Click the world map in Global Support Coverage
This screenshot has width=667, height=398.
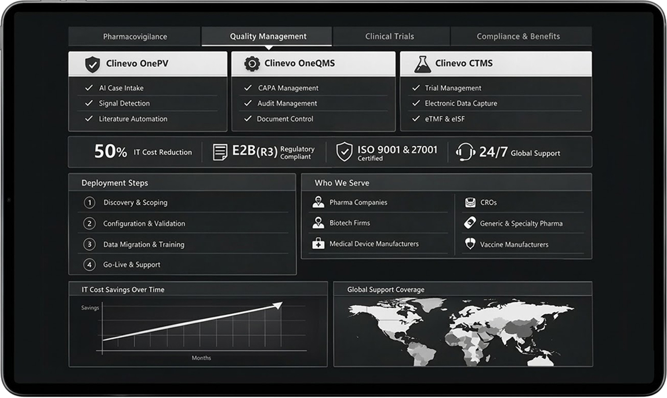(461, 331)
